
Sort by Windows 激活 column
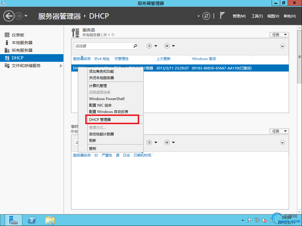[204, 59]
